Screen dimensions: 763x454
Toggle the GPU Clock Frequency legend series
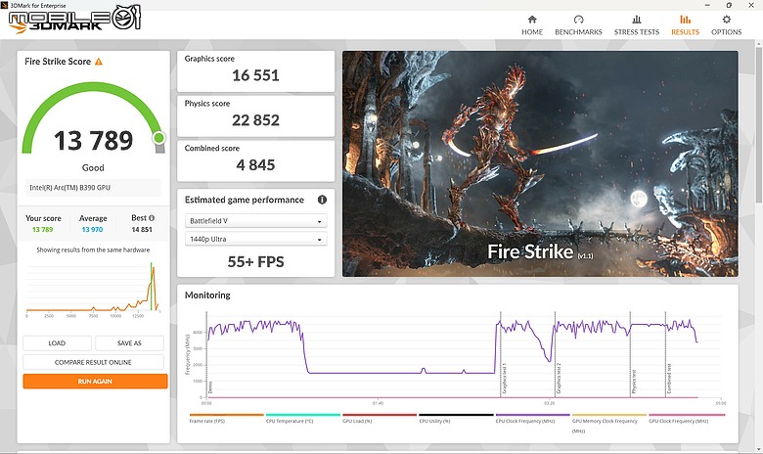pyautogui.click(x=686, y=419)
